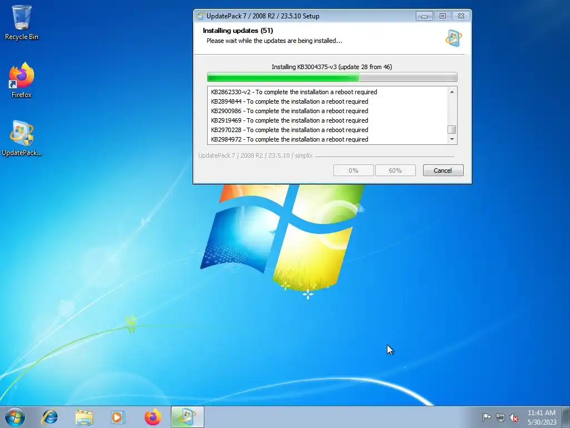Maximize the UpdatePack Setup window
The image size is (570, 428).
443,16
